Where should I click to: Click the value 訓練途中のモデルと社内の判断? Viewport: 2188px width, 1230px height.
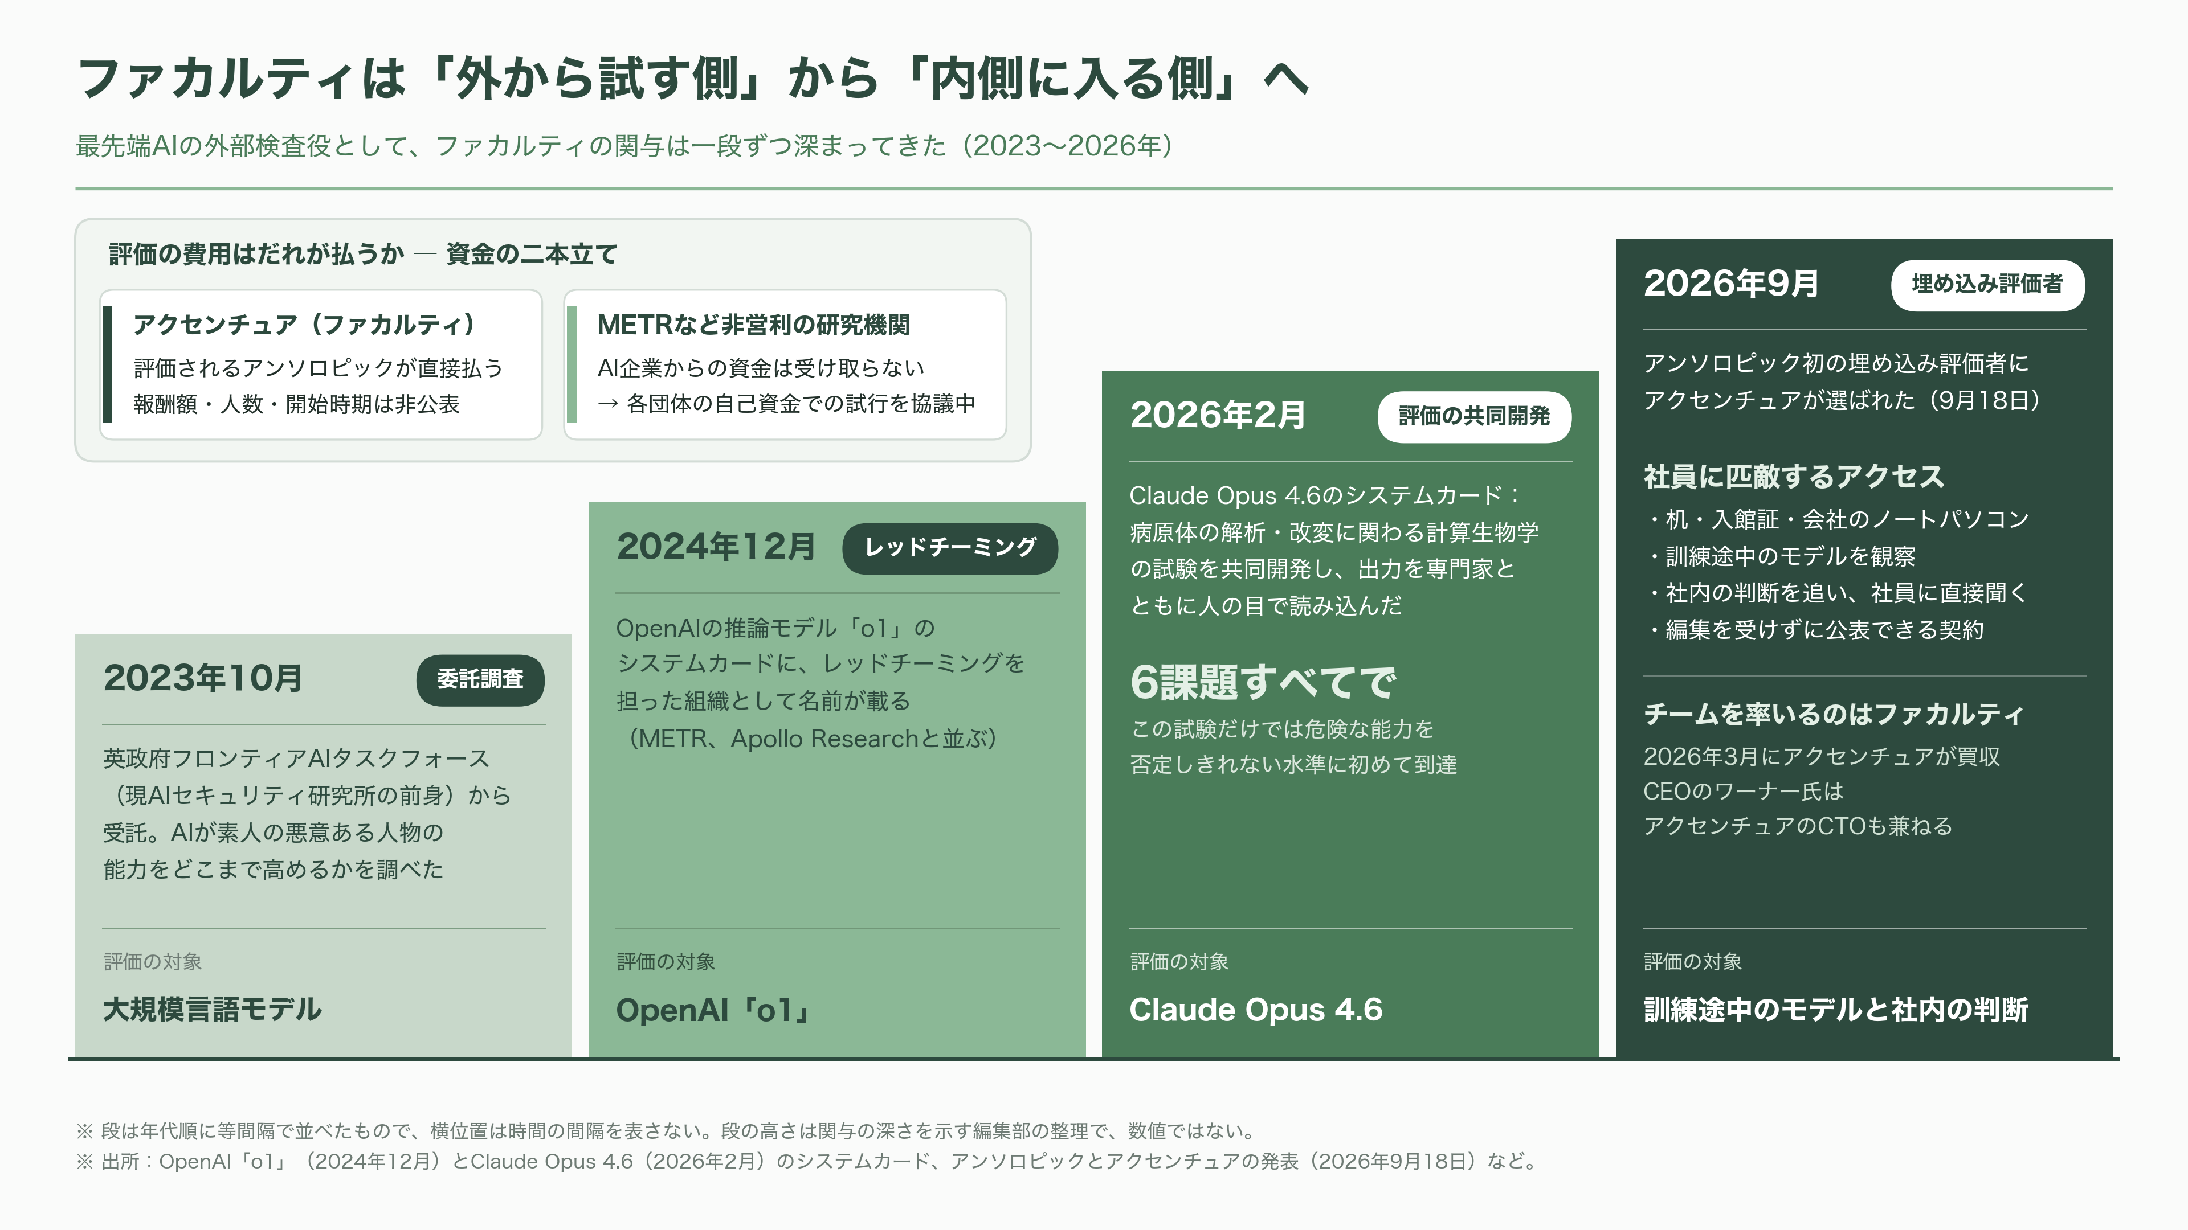point(1835,1009)
